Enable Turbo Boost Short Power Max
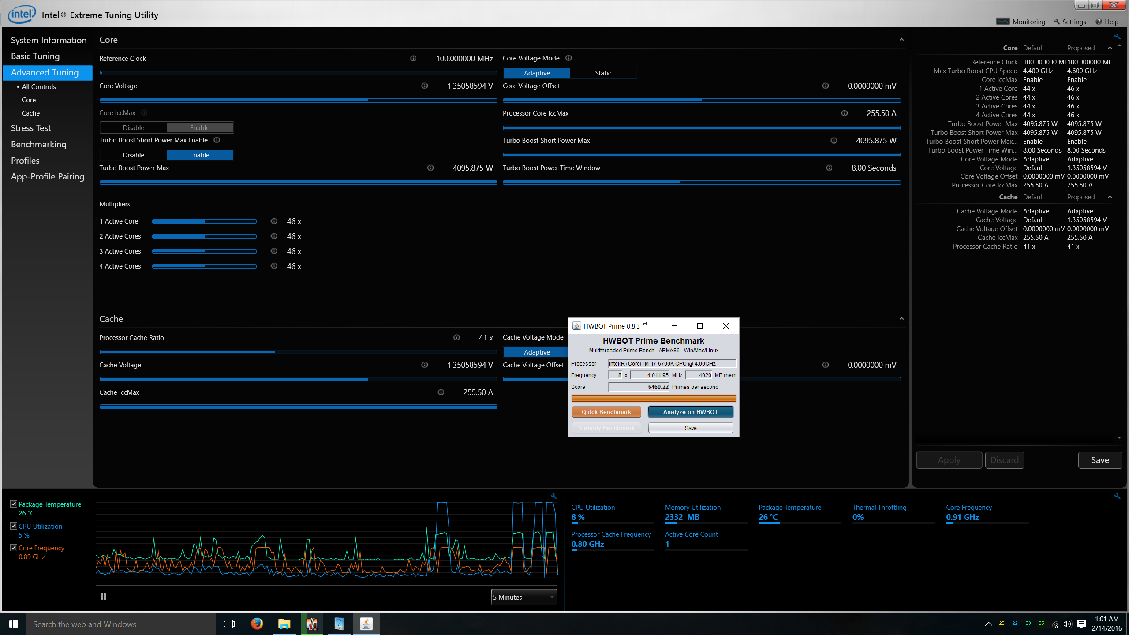1129x635 pixels. 199,155
